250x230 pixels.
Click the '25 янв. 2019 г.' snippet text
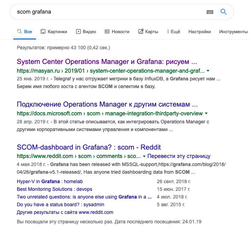pyautogui.click(x=33, y=79)
